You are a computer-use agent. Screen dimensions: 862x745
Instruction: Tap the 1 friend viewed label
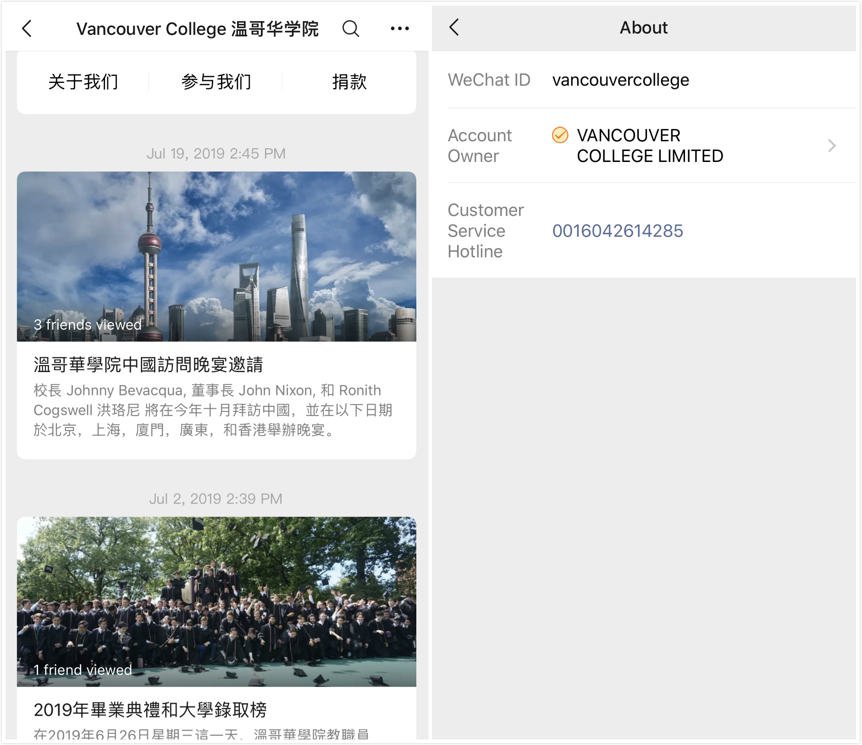pyautogui.click(x=83, y=670)
